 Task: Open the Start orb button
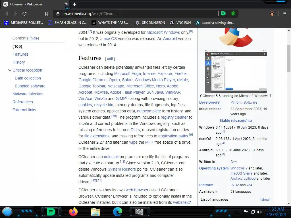click(x=7, y=212)
